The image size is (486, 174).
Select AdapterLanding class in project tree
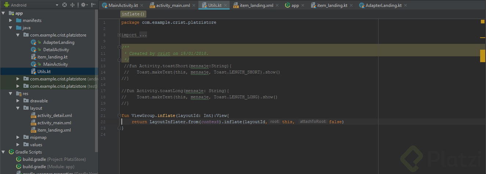pos(58,42)
